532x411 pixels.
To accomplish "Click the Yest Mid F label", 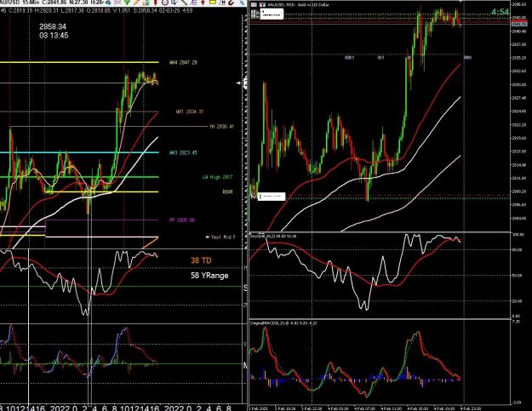I will 220,237.
